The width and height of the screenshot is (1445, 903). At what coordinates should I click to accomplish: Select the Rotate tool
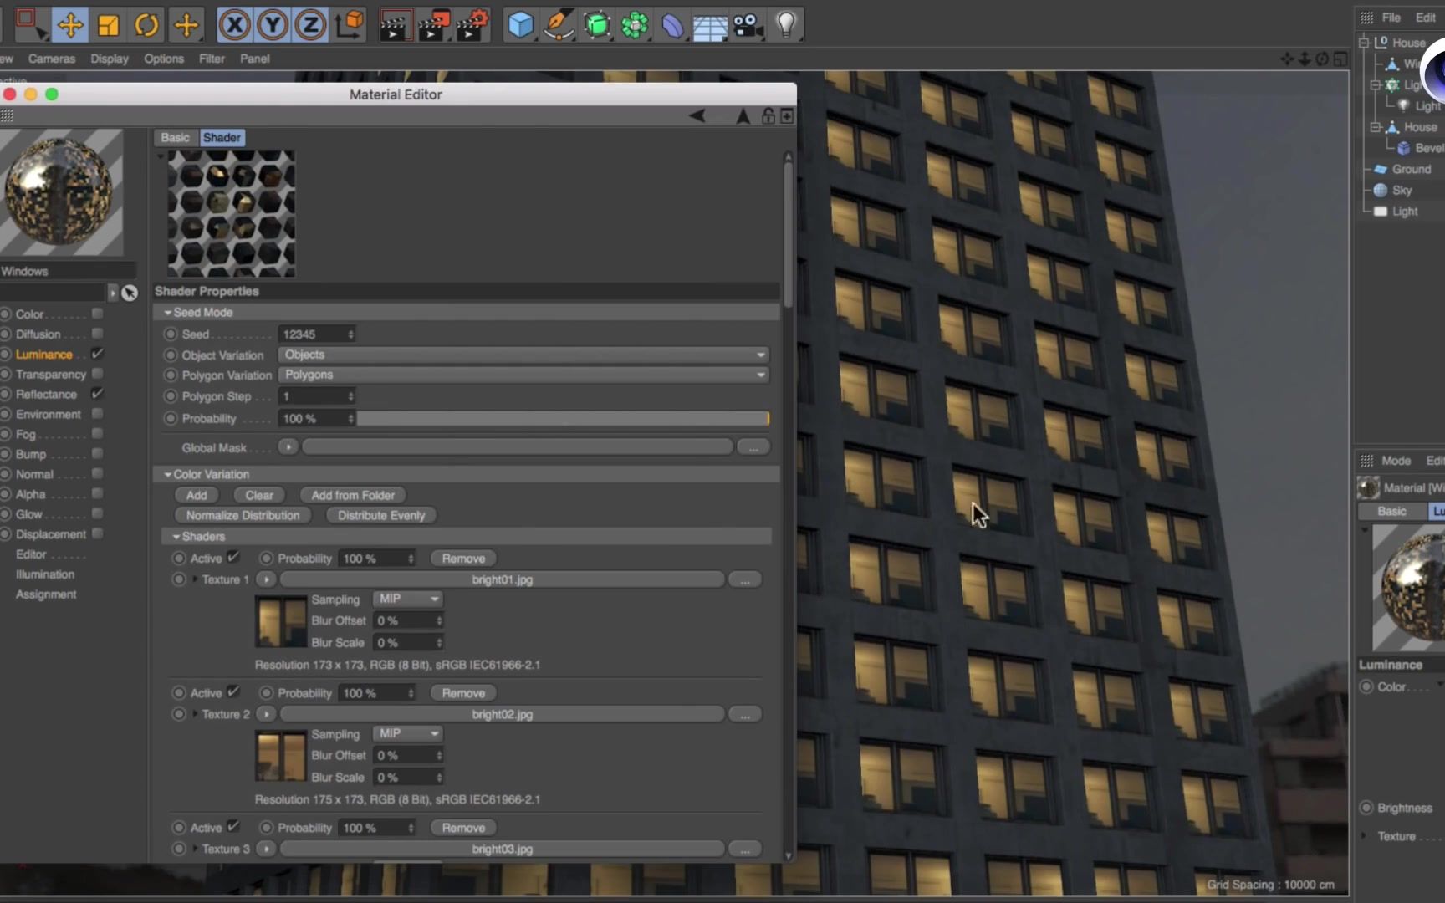[146, 25]
